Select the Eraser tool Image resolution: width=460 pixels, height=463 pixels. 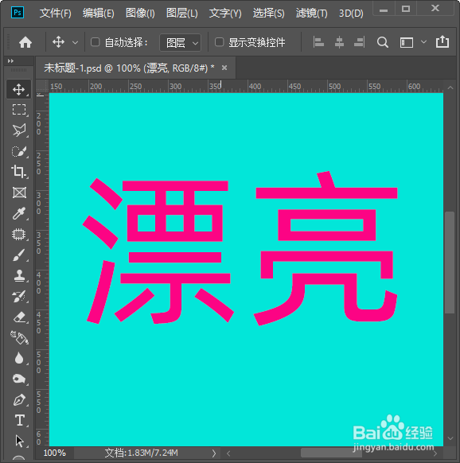[x=19, y=317]
